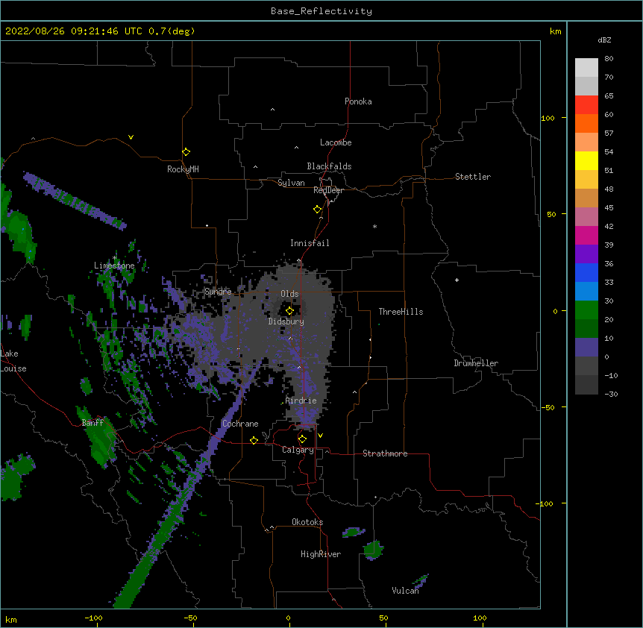This screenshot has width=643, height=628.
Task: Click the yellow diamond marker south of RedDeer
Action: pyautogui.click(x=317, y=210)
